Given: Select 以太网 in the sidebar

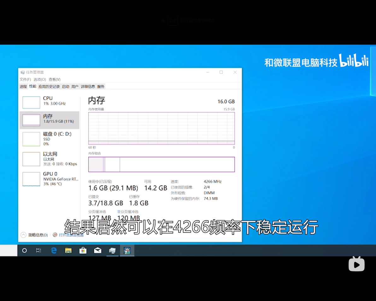Looking at the screenshot, I should [50, 159].
